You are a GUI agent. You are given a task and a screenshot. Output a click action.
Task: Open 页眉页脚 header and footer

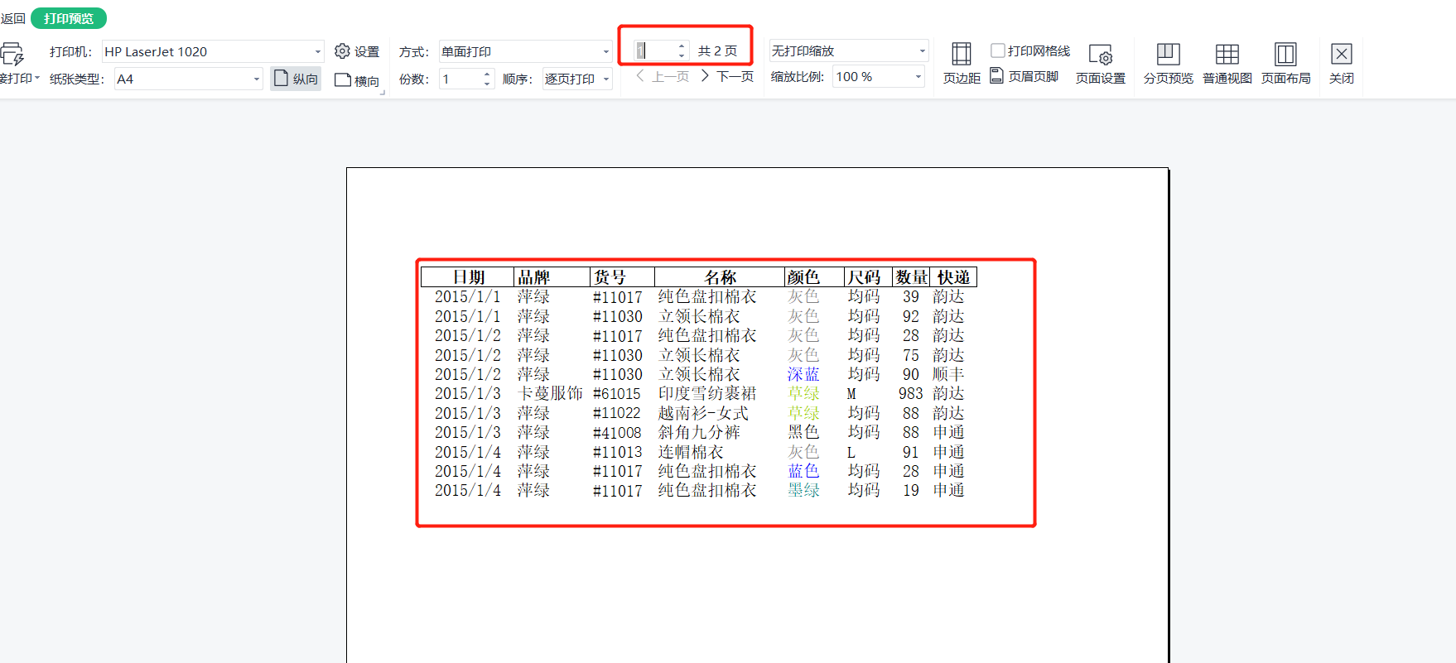click(x=1025, y=76)
